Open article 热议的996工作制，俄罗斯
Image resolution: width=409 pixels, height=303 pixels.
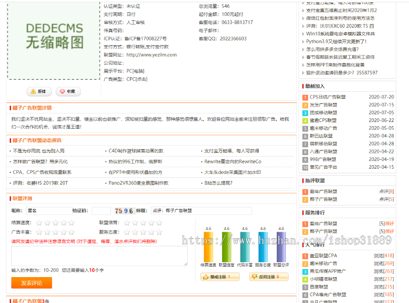tap(135, 161)
